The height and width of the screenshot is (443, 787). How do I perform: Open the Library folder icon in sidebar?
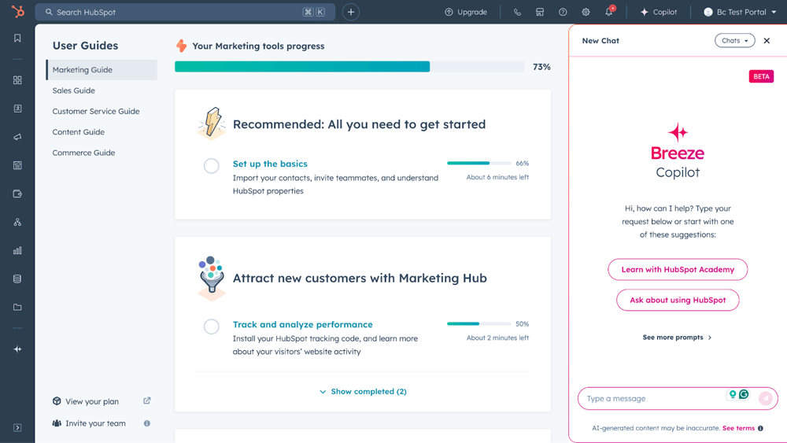(x=17, y=307)
